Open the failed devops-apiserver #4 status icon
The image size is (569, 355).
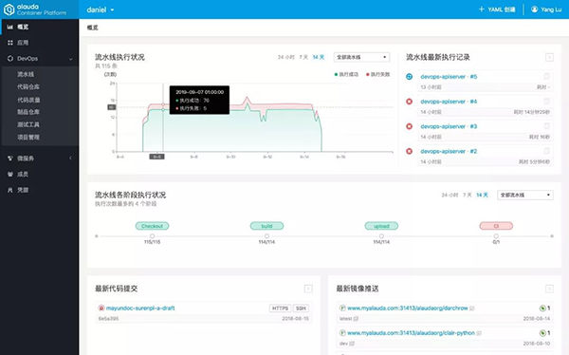click(409, 102)
